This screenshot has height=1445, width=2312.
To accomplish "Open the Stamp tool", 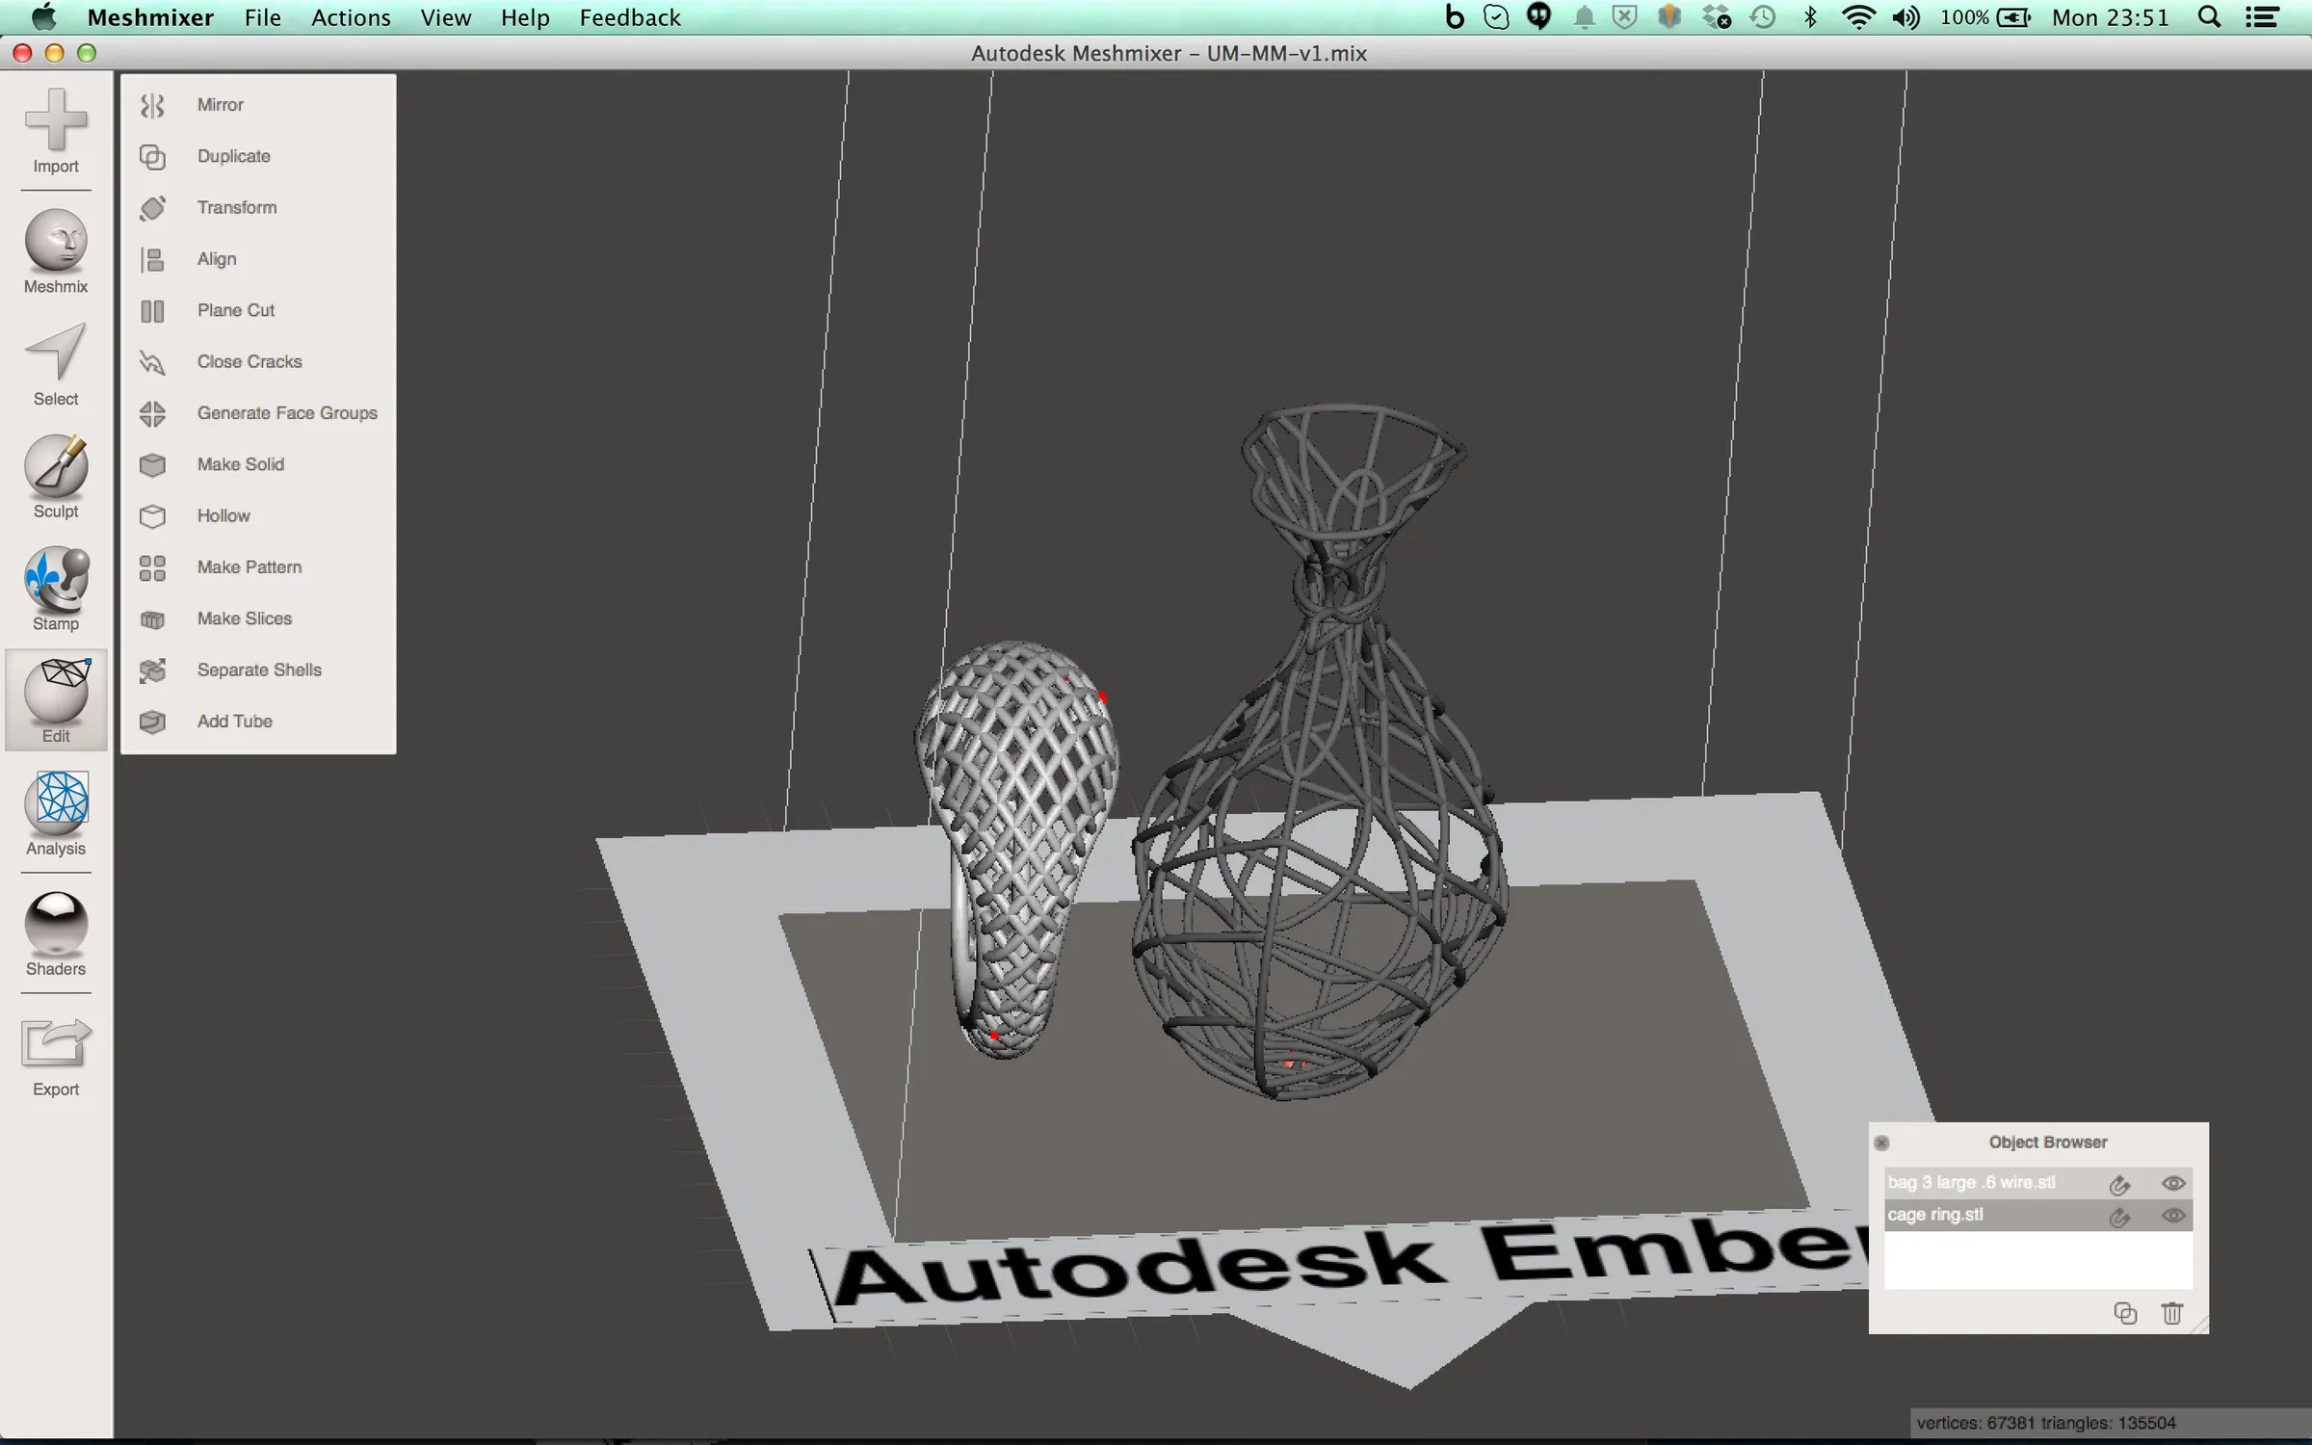I will click(56, 590).
